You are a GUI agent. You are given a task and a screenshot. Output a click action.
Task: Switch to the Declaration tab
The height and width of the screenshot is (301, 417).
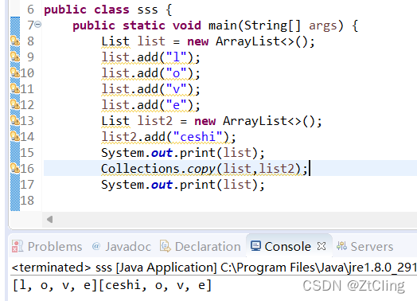point(201,246)
